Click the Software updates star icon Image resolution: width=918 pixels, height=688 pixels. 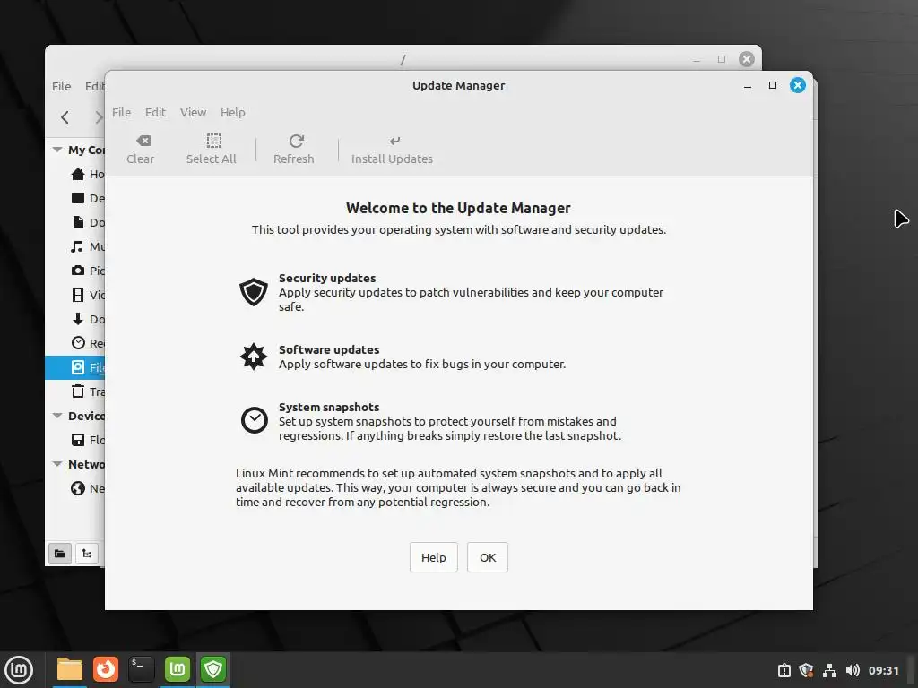click(x=254, y=357)
